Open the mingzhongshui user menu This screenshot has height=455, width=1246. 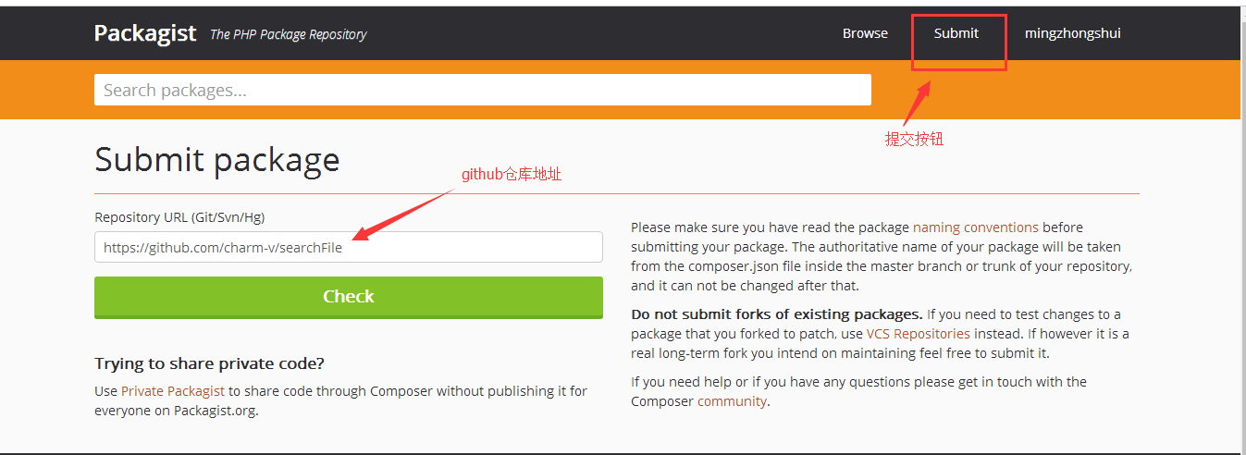tap(1072, 33)
